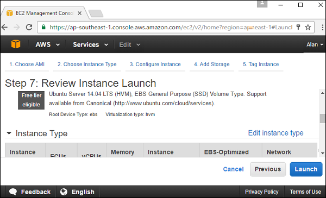Viewport: 326px width, 198px height.
Task: Bookmark the page with the star icon
Action: click(308, 27)
